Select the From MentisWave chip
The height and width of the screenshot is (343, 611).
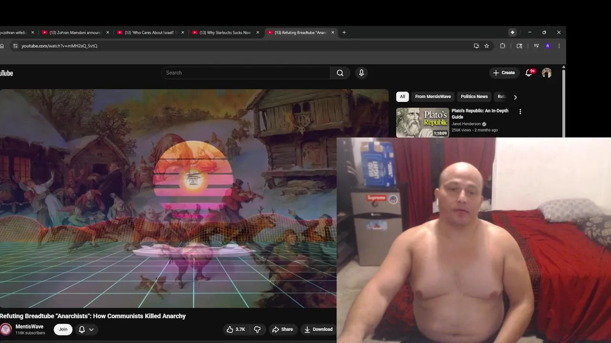click(x=433, y=97)
